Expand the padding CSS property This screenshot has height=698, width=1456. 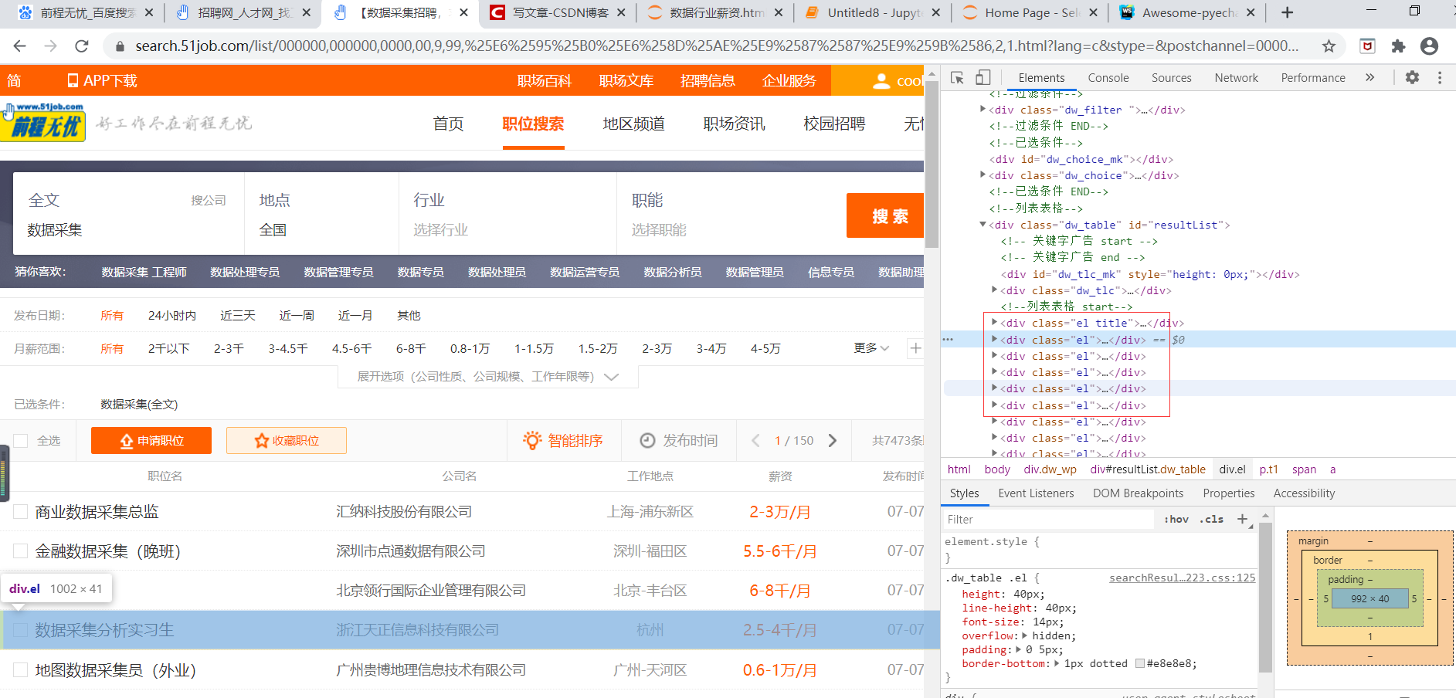1019,649
